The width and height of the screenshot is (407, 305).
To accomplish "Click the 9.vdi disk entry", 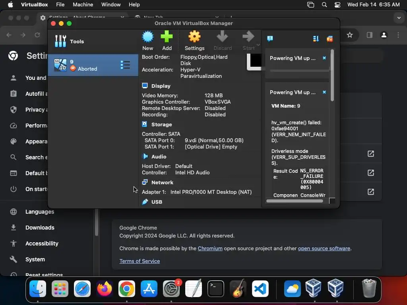I will click(214, 140).
